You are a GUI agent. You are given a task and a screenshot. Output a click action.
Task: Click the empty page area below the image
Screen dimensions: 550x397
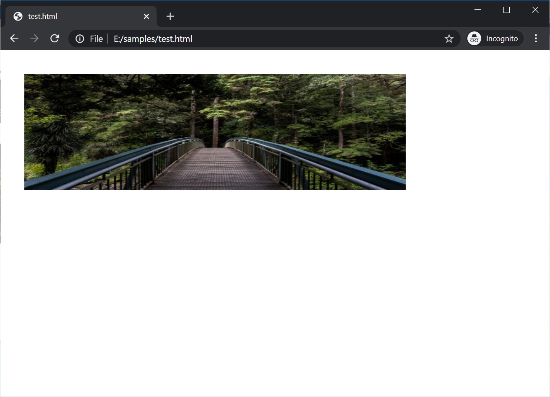tap(252, 272)
